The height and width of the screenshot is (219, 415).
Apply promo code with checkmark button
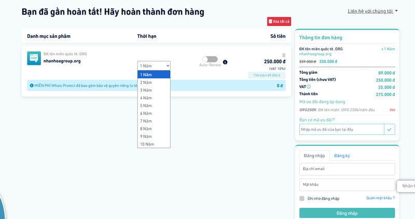390,129
